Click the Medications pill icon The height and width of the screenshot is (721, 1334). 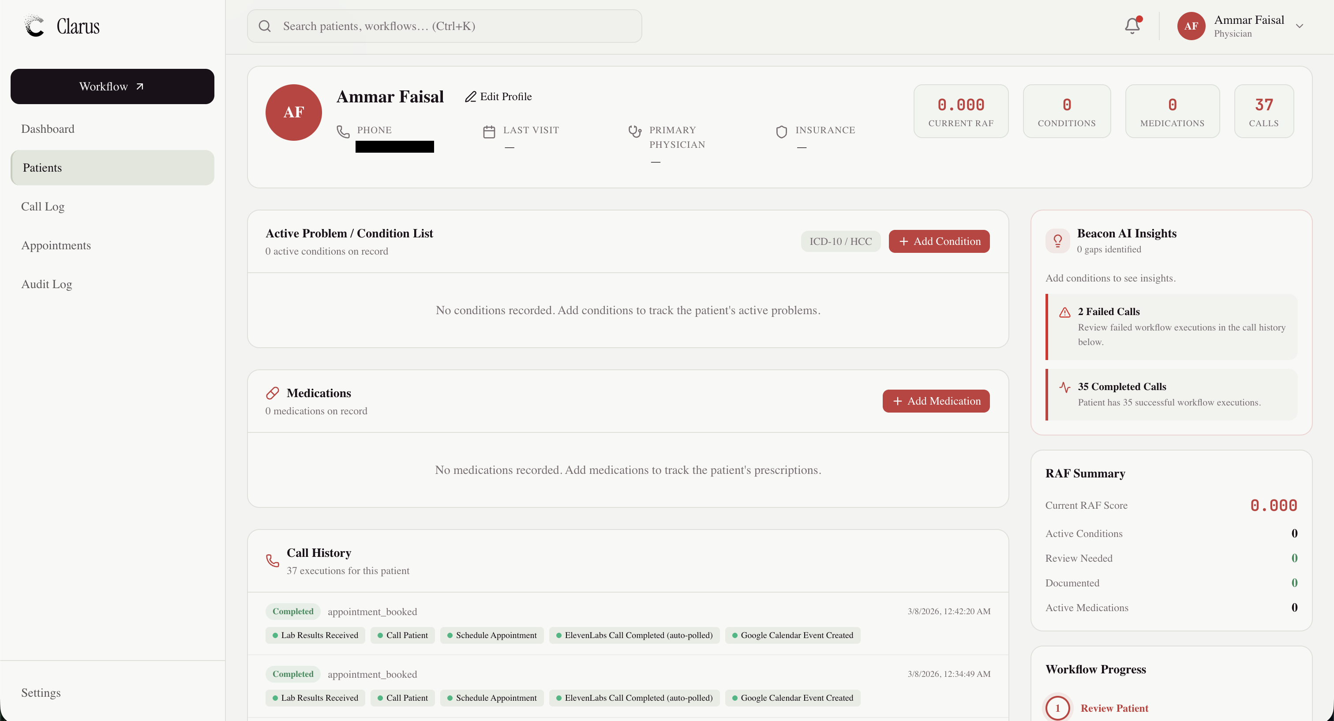pyautogui.click(x=272, y=393)
